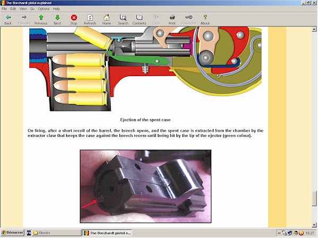Click the orange tray icon near clock

point(302,233)
